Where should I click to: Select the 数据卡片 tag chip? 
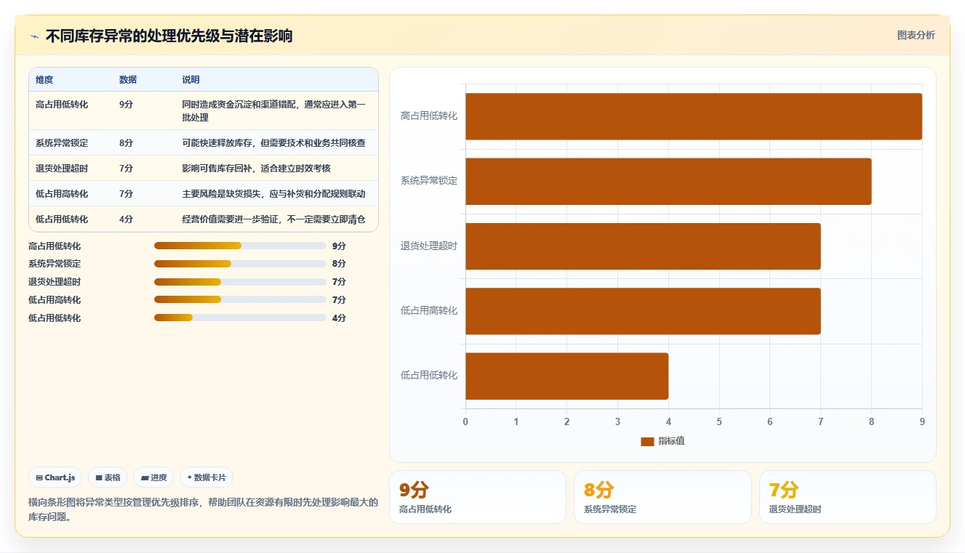click(207, 477)
